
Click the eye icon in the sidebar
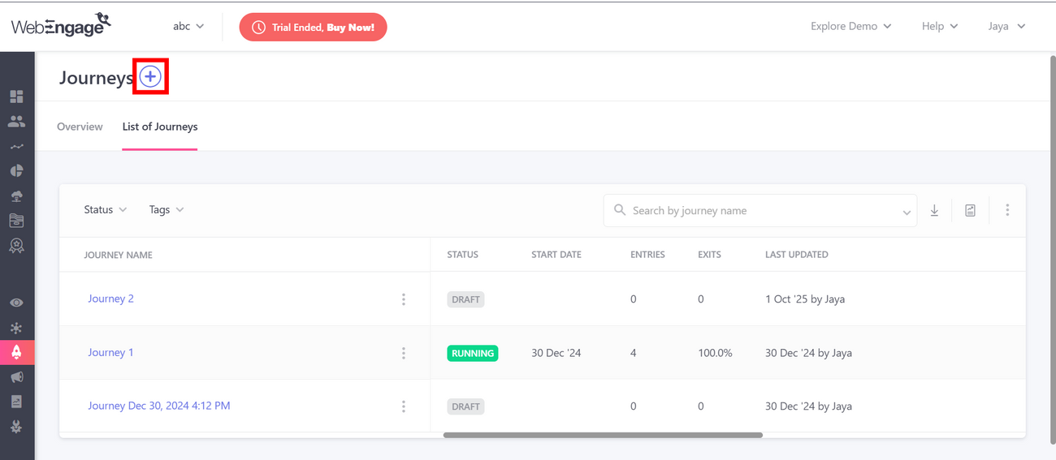click(16, 303)
